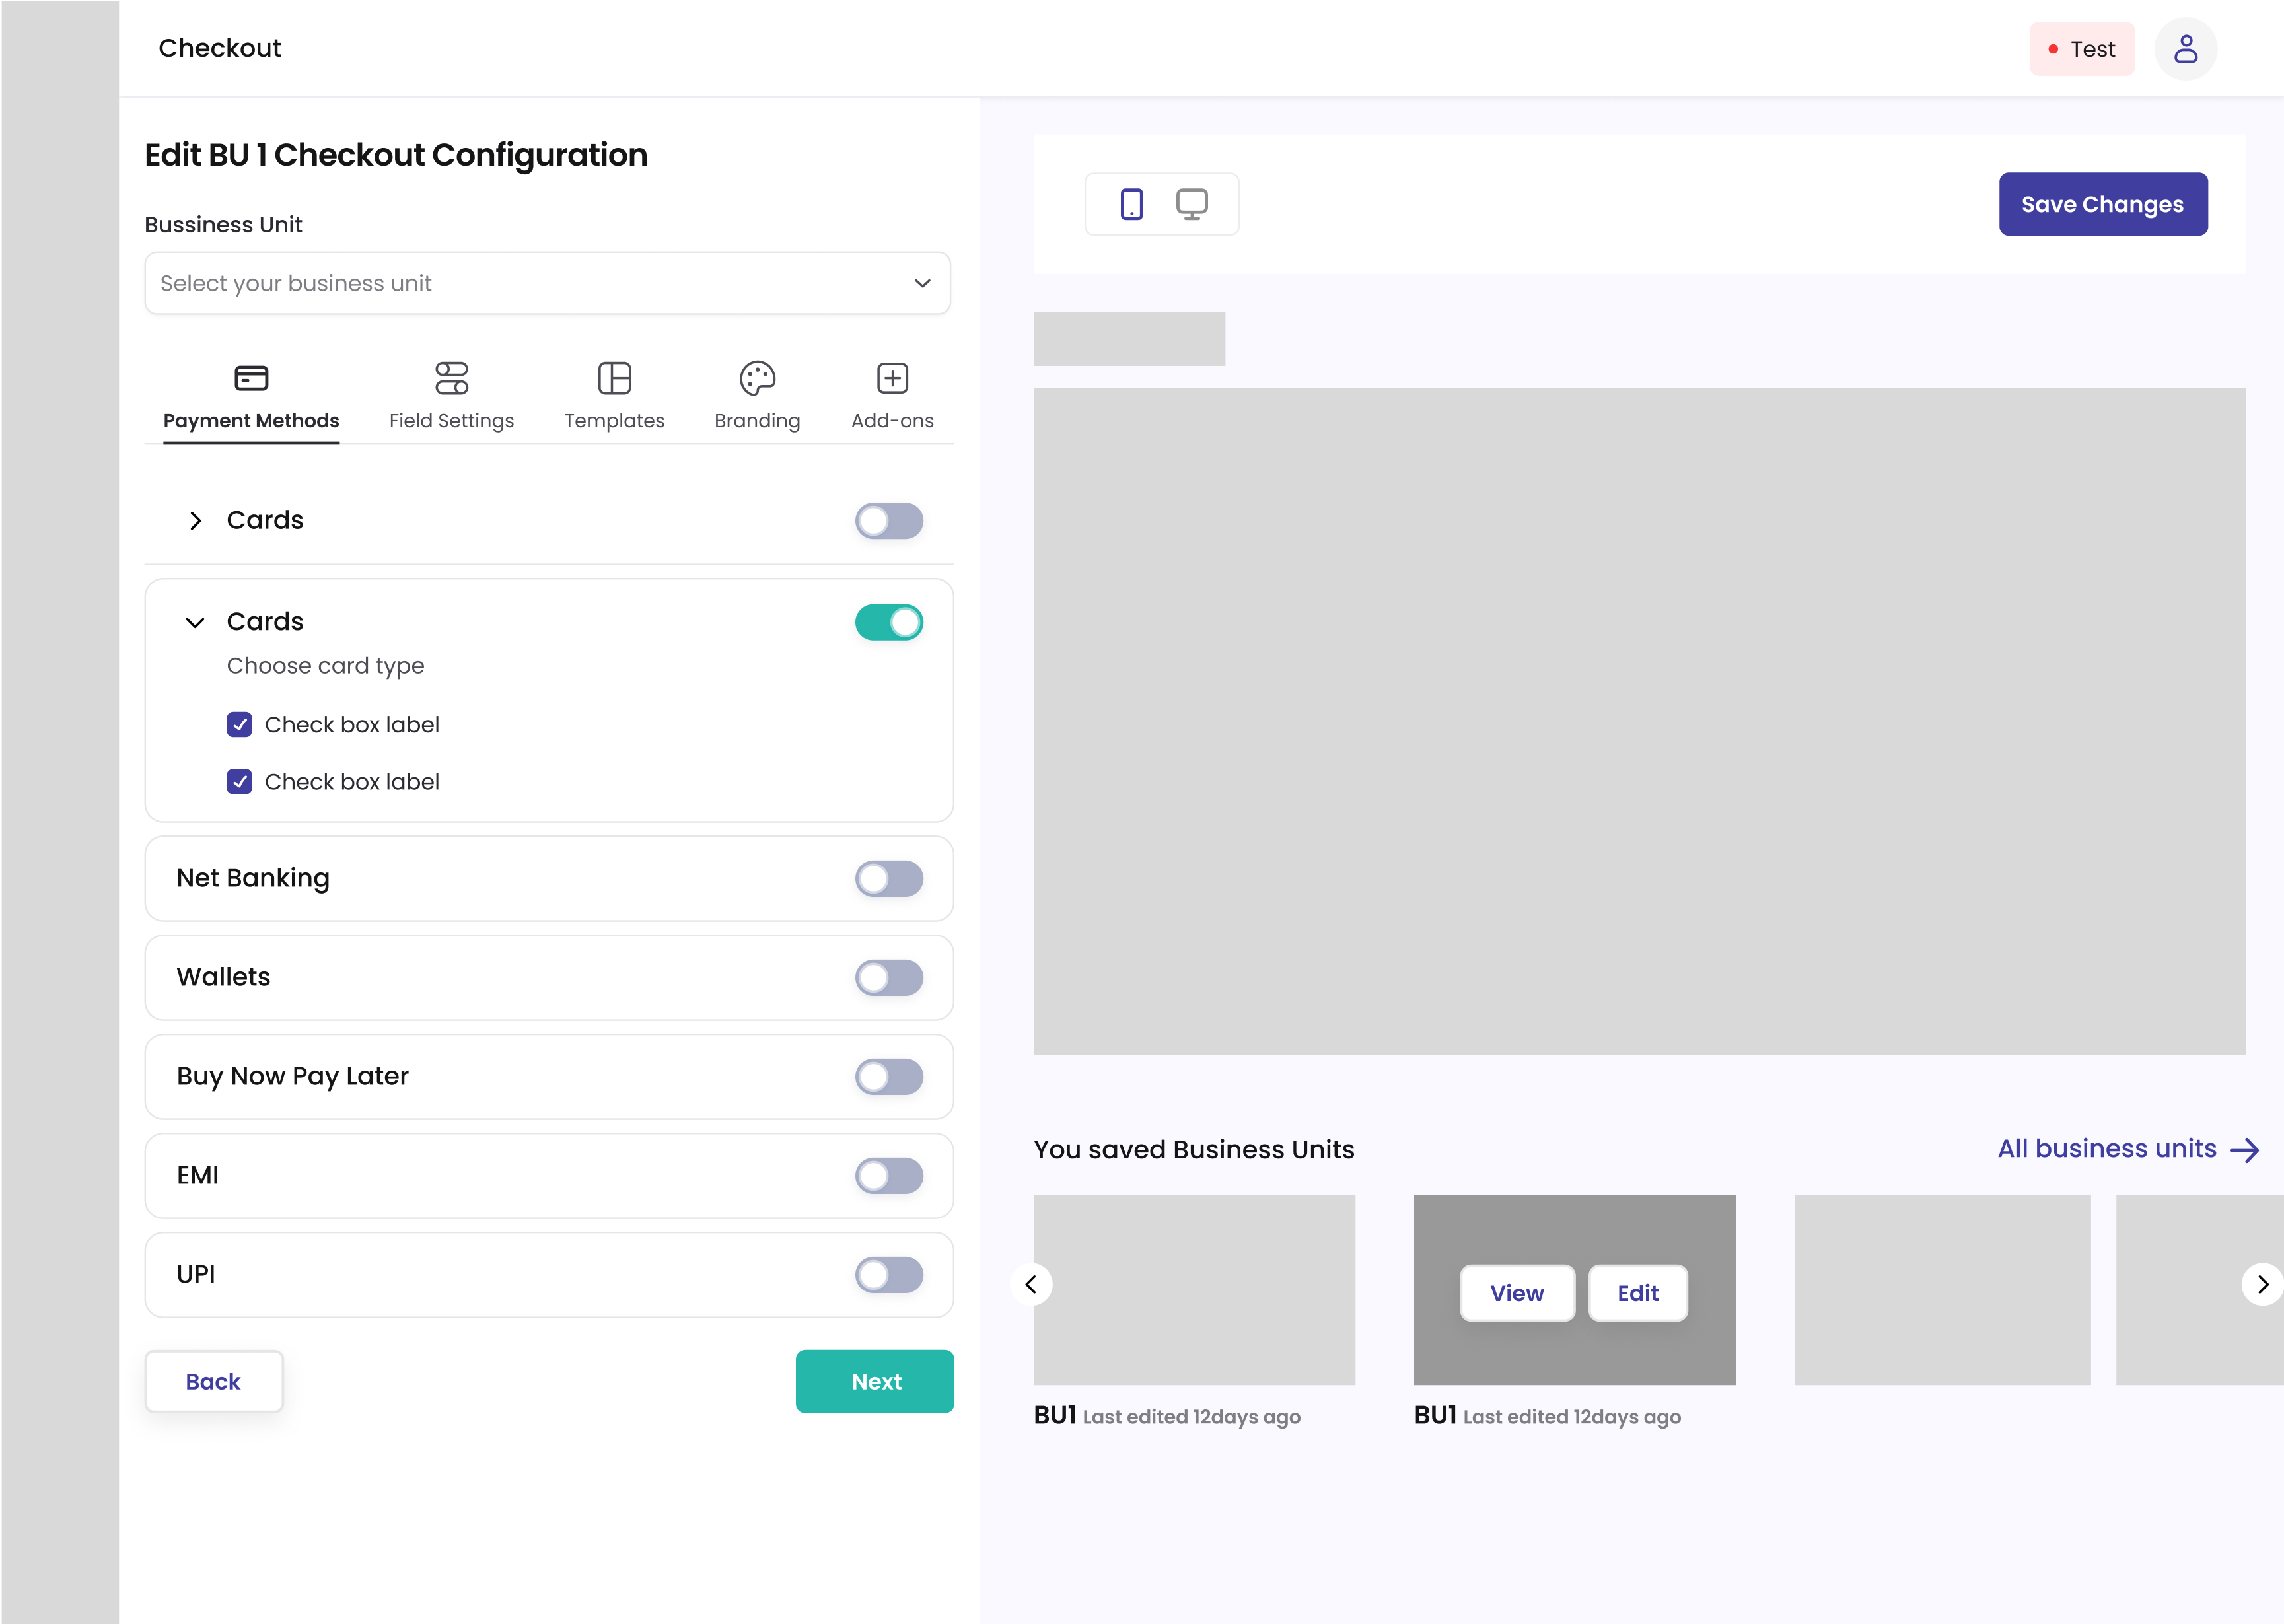Click the Add-ons plus icon
Image resolution: width=2284 pixels, height=1624 pixels.
click(x=892, y=378)
